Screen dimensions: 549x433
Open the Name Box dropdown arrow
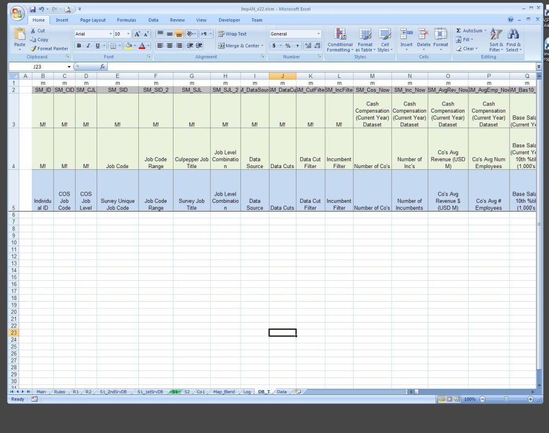click(x=69, y=66)
